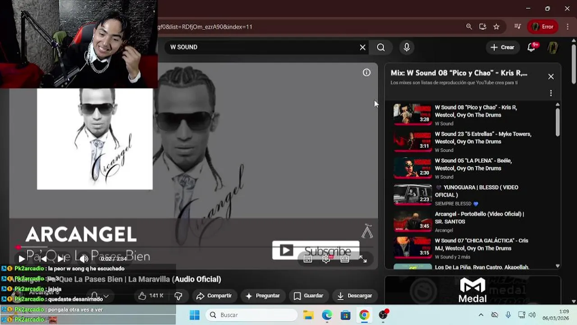Open Chrome three-dot menu

567,27
